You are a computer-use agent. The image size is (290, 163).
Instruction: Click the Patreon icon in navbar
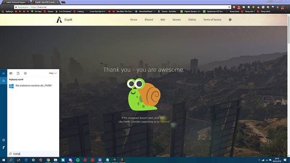230,20
